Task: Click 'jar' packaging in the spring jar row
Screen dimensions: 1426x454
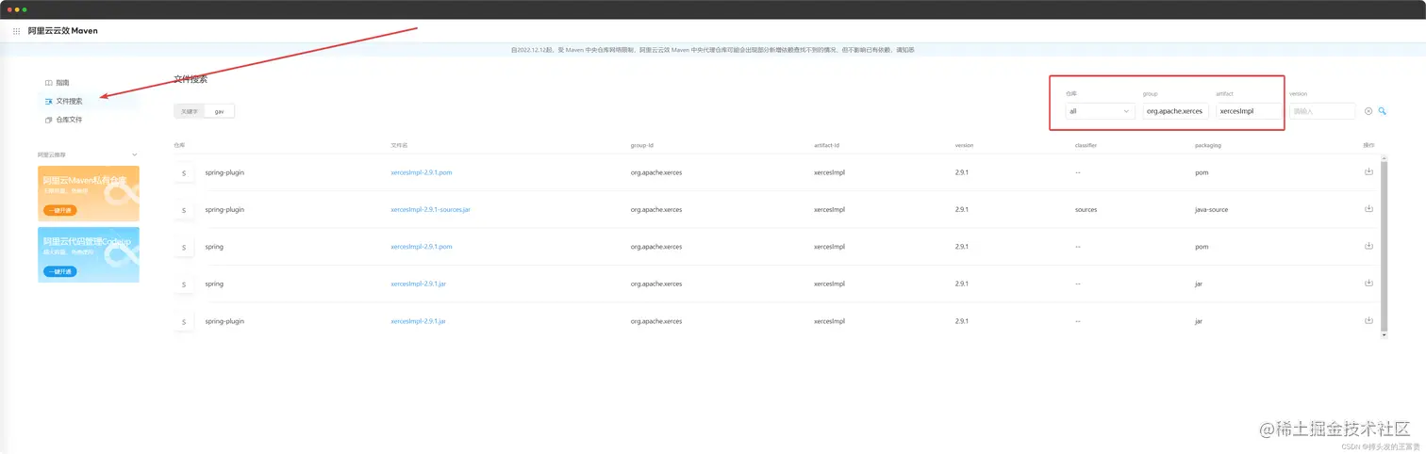Action: tap(1198, 284)
